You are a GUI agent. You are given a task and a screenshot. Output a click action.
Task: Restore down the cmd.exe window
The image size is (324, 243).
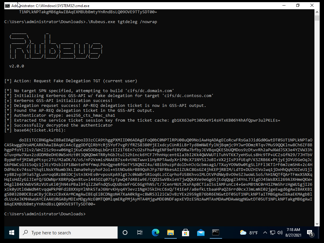coord(298,5)
